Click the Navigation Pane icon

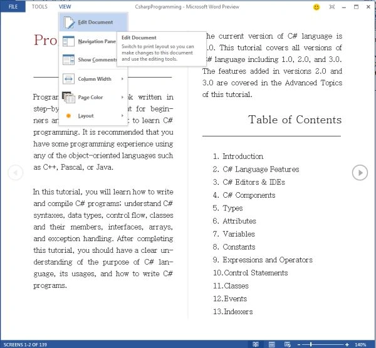tap(68, 41)
